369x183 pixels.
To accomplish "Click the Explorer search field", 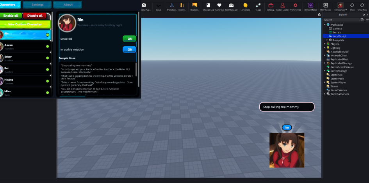I will point(342,20).
